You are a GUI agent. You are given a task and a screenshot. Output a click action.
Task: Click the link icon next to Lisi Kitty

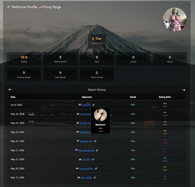point(93,159)
